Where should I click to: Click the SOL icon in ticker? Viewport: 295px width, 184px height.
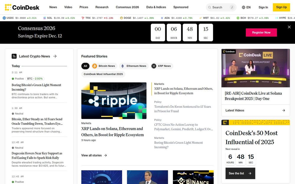click(x=45, y=18)
